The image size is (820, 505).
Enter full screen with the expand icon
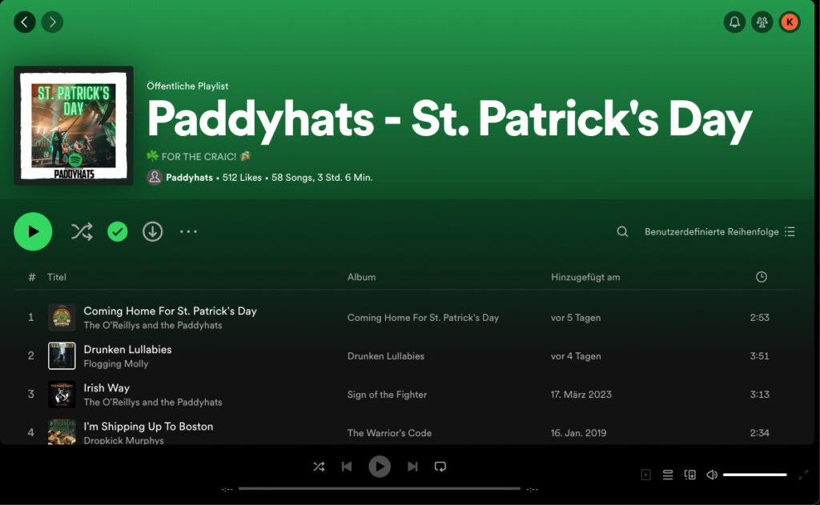point(803,475)
